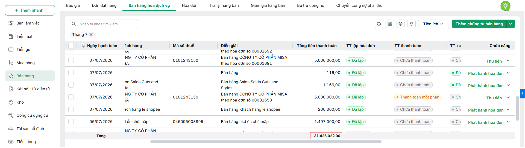Click Thu tiền for invoice 00001691
The width and height of the screenshot is (525, 148).
[x=494, y=61]
